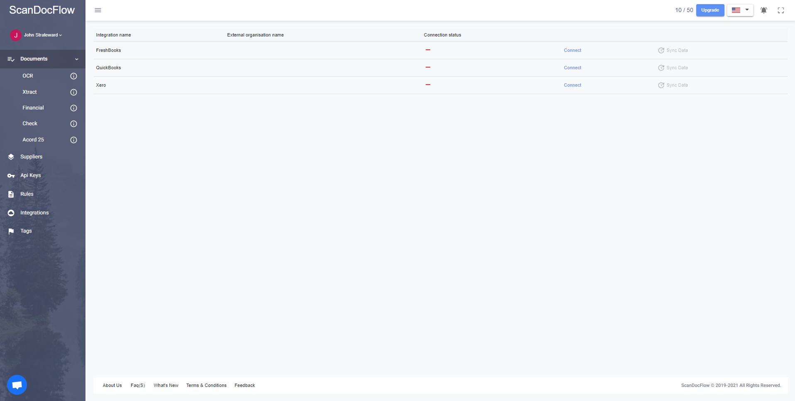Screen dimensions: 795x401
Task: Click the info icon next to OCR
Action: 73,76
